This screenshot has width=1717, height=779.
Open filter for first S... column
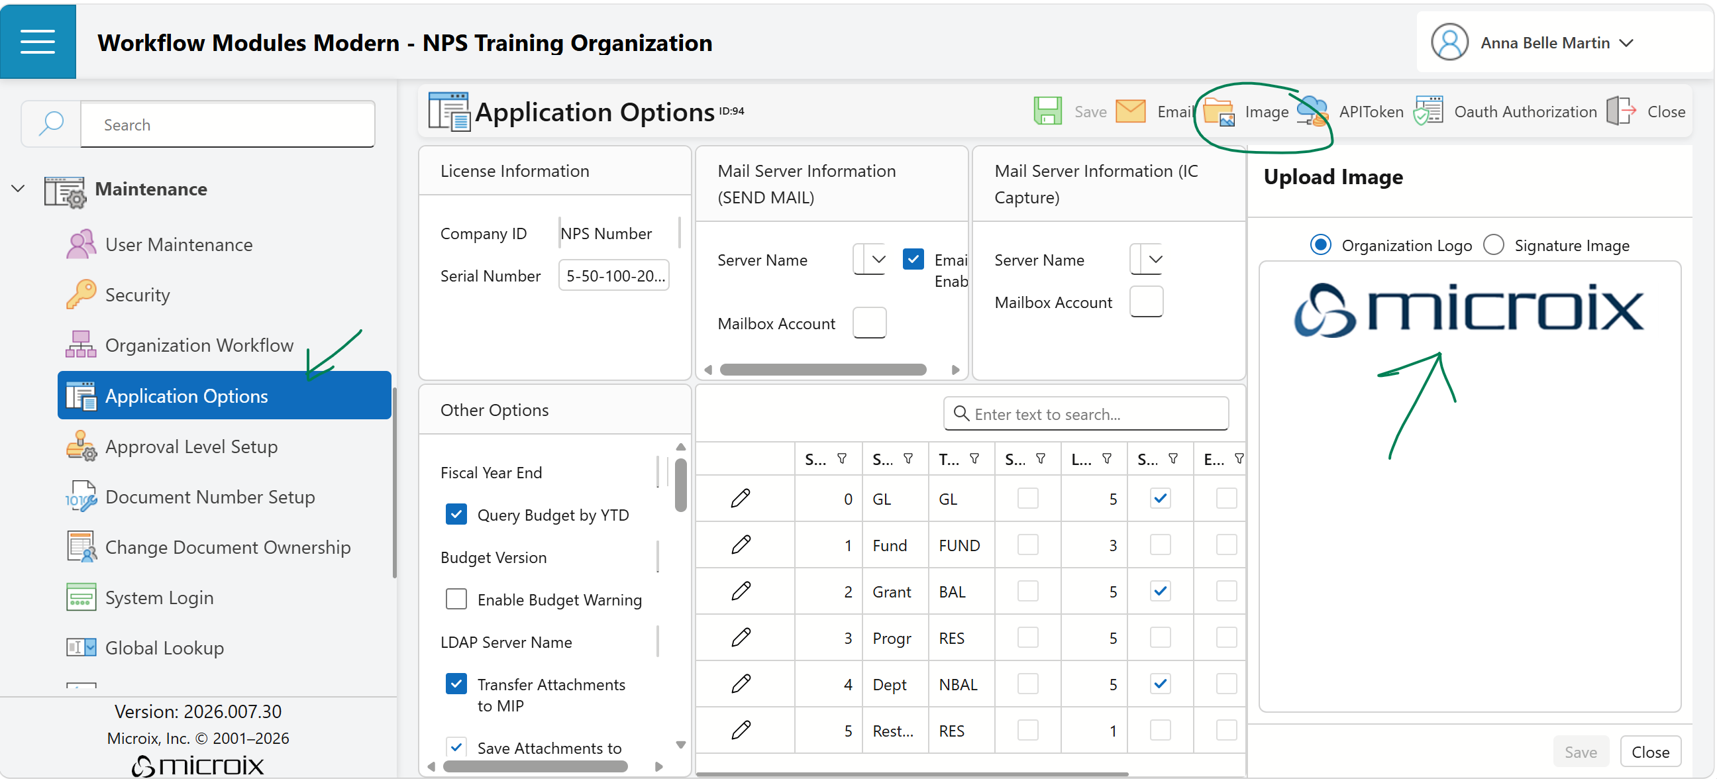point(842,458)
